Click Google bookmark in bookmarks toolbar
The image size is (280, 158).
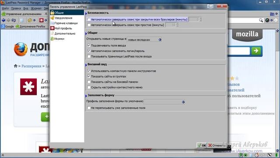7,26
